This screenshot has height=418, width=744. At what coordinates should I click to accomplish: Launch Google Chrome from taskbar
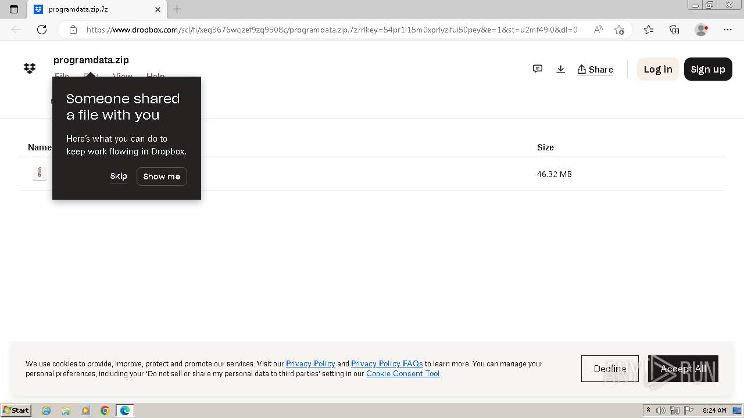click(x=105, y=410)
